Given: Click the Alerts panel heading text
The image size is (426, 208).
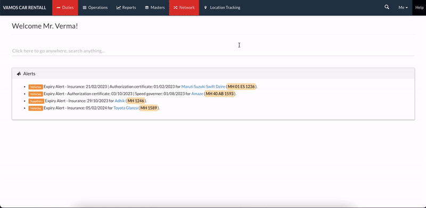Looking at the screenshot, I should pyautogui.click(x=29, y=73).
